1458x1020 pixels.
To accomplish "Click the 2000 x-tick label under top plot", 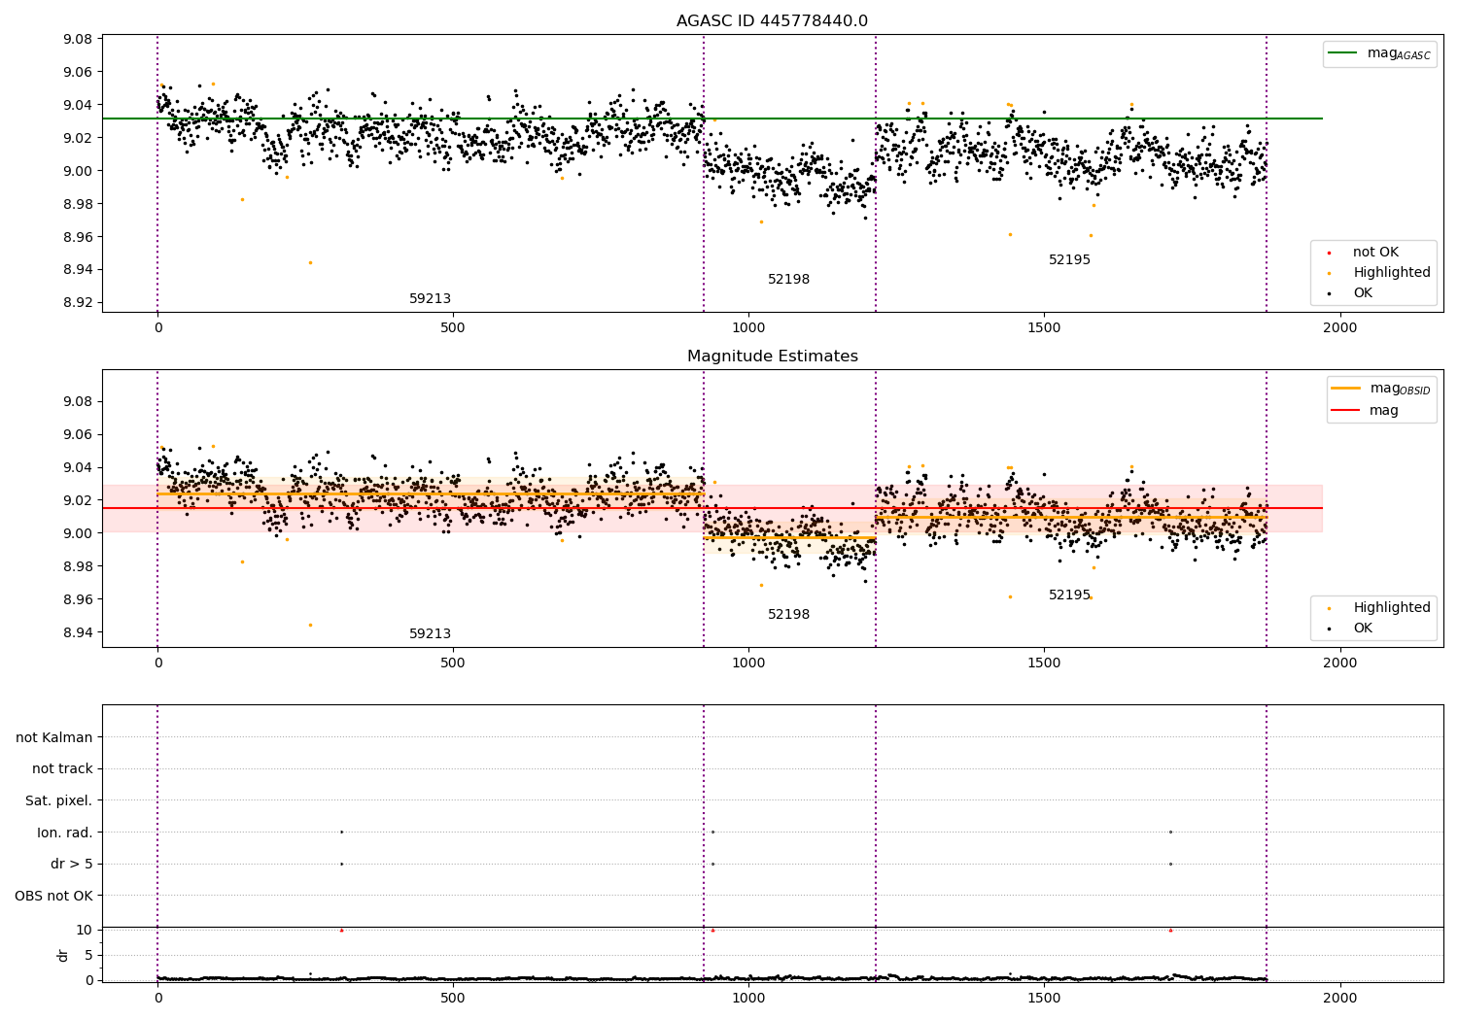I will tap(1340, 328).
